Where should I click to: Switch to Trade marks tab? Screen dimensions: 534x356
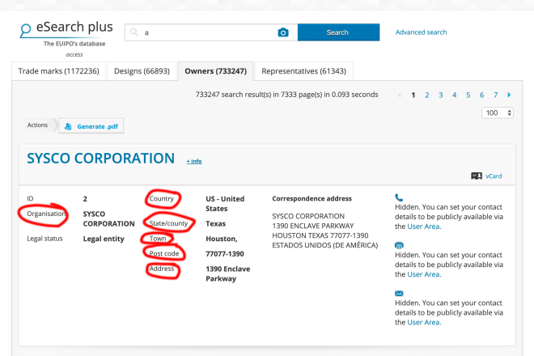(58, 71)
